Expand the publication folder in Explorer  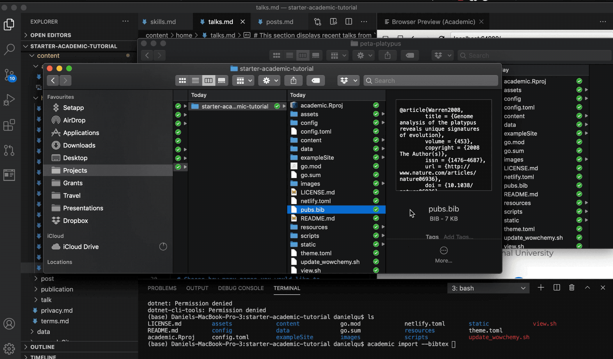[x=57, y=289]
